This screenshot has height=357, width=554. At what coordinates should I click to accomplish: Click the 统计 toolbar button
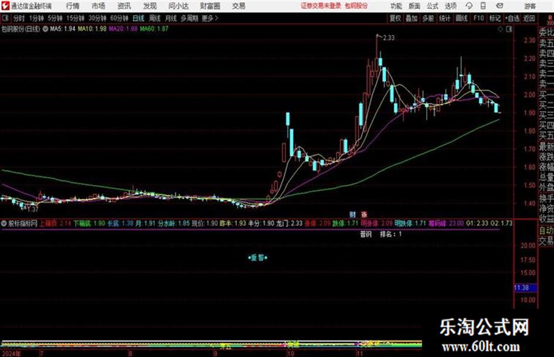[445, 18]
